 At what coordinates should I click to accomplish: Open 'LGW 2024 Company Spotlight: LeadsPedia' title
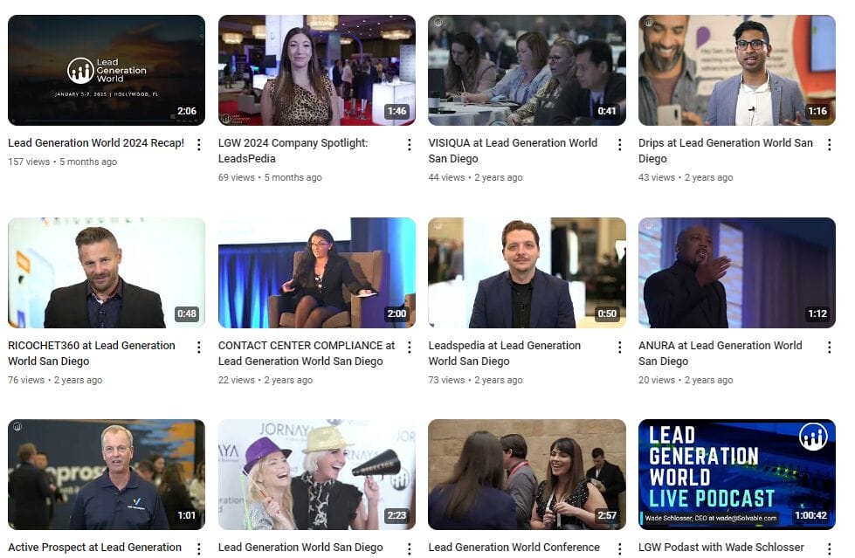[x=293, y=150]
